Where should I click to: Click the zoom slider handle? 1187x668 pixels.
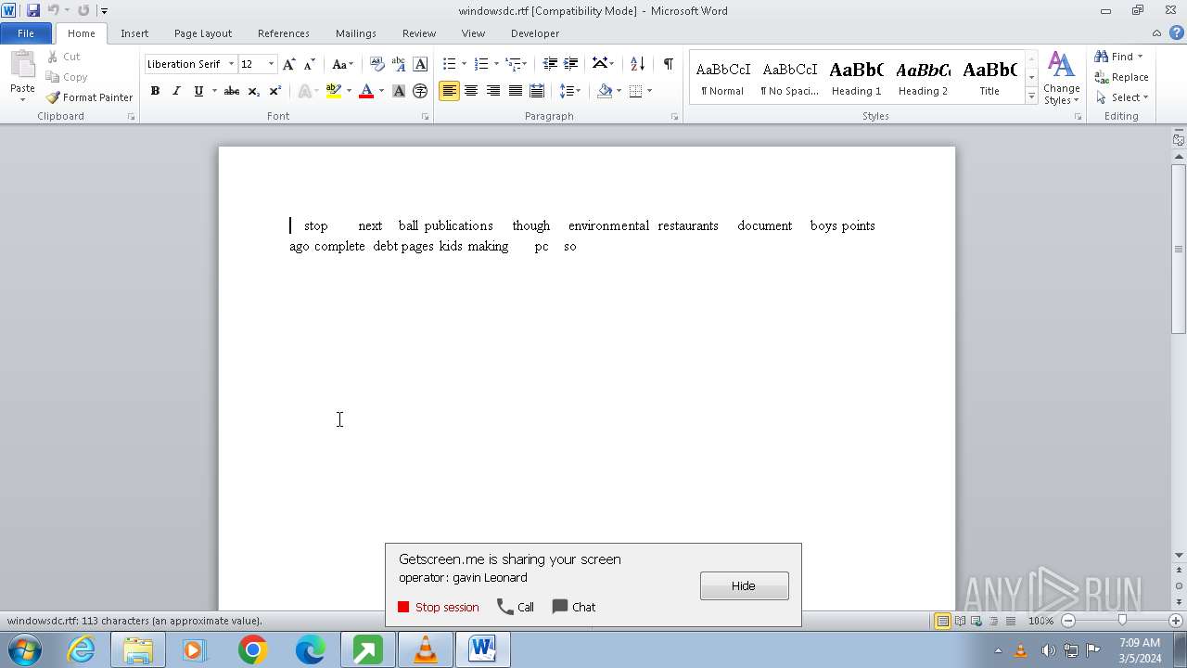tap(1122, 621)
